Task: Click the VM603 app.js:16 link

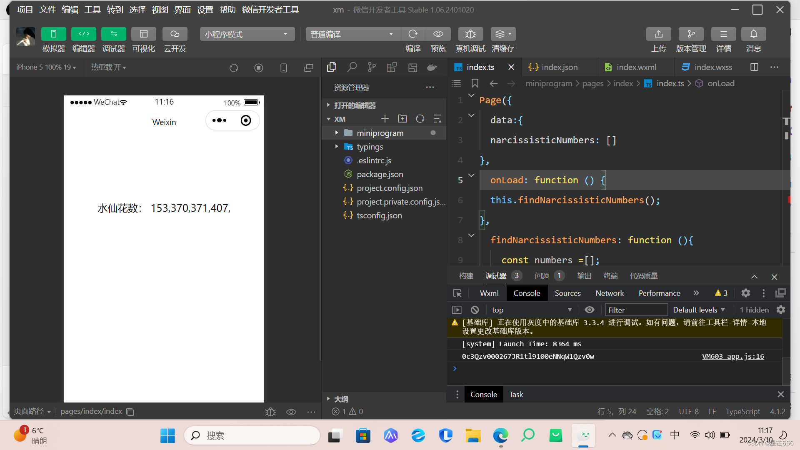Action: pyautogui.click(x=732, y=357)
